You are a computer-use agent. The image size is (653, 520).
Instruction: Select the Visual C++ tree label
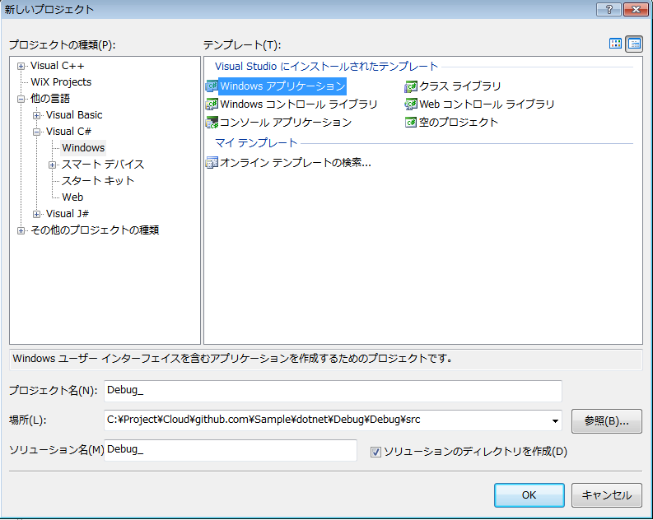tap(58, 66)
